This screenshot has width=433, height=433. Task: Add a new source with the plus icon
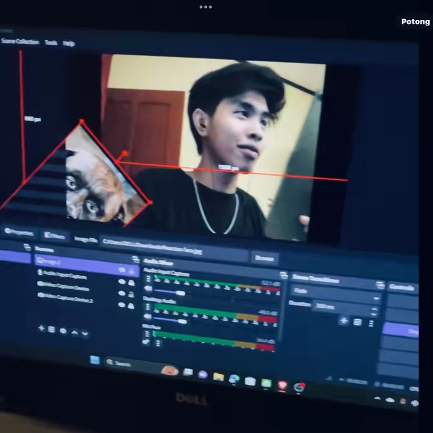click(41, 328)
